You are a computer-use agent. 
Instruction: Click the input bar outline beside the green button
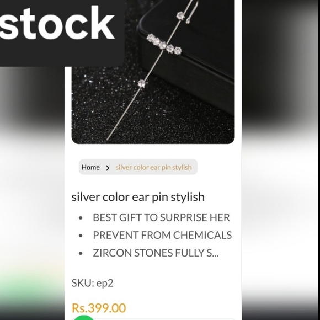tap(164, 319)
